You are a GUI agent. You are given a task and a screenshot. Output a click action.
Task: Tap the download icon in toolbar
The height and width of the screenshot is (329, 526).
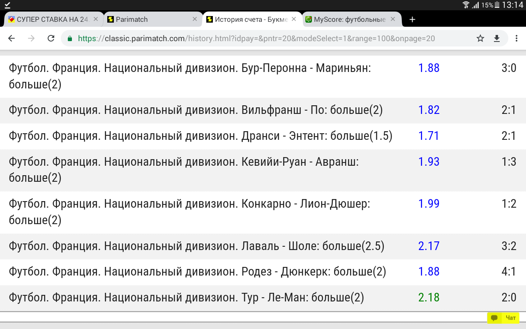(497, 38)
